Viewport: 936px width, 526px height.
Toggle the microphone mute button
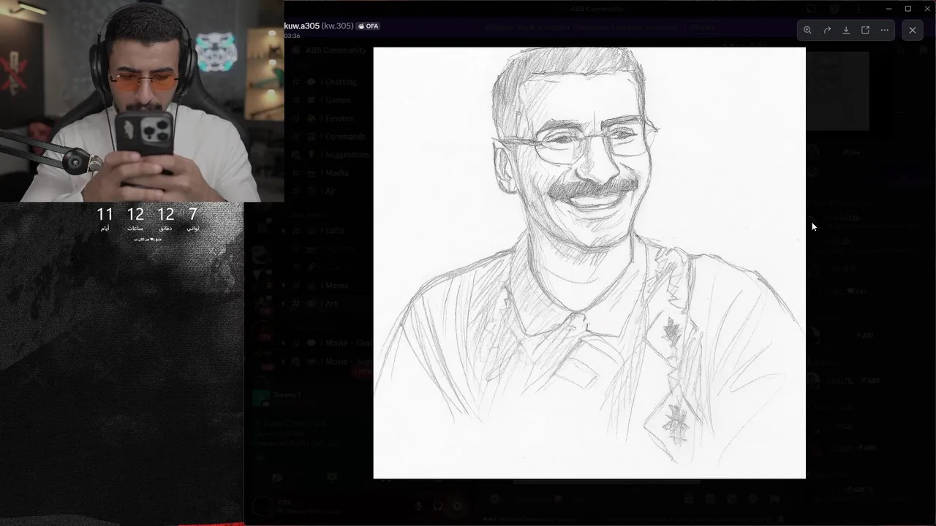point(418,506)
